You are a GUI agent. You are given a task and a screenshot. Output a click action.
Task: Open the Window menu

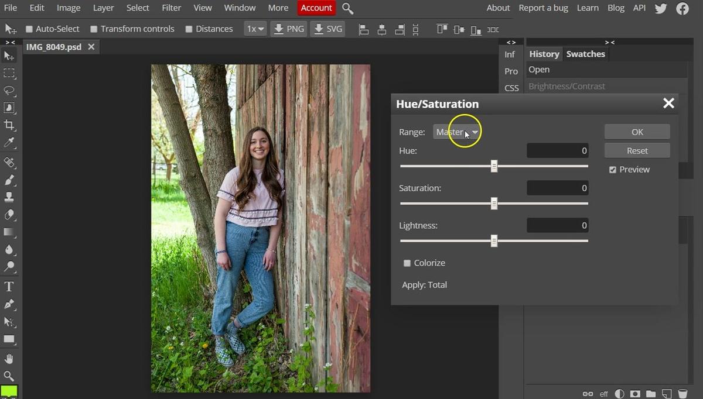pyautogui.click(x=240, y=8)
